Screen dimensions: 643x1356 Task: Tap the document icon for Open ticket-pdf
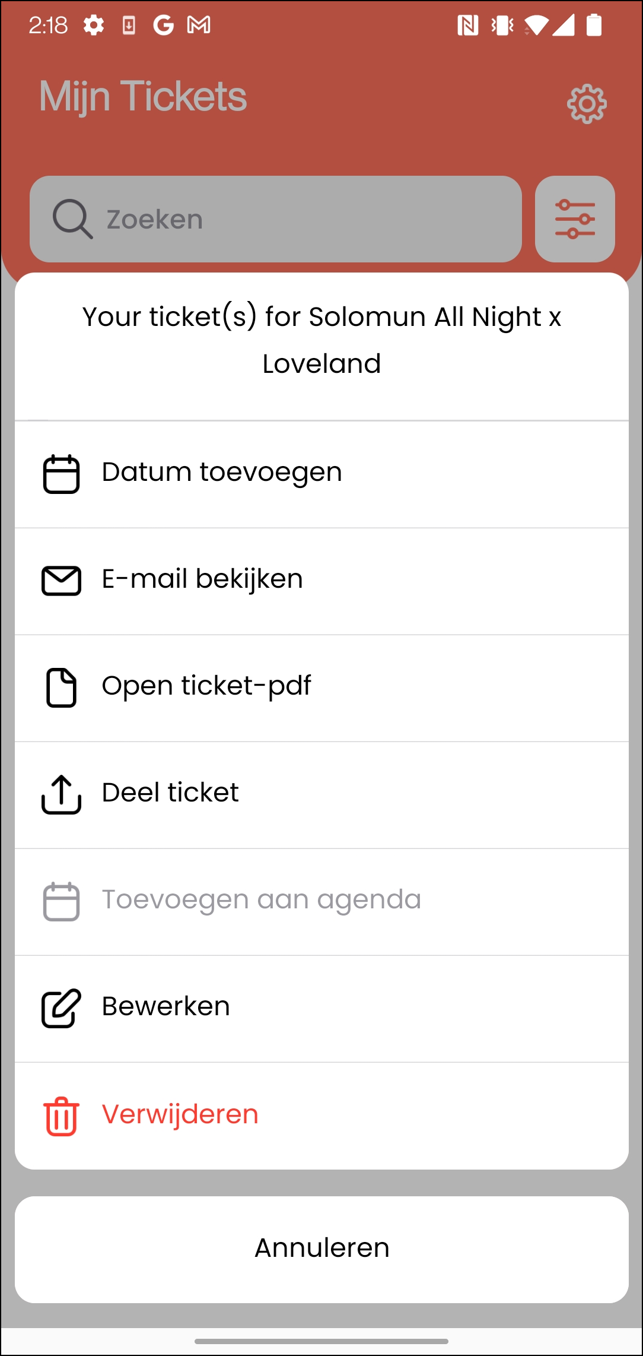pos(61,687)
